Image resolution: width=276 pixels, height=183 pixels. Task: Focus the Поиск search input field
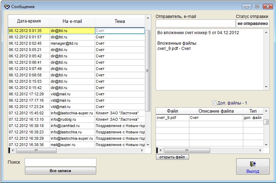click(60, 162)
